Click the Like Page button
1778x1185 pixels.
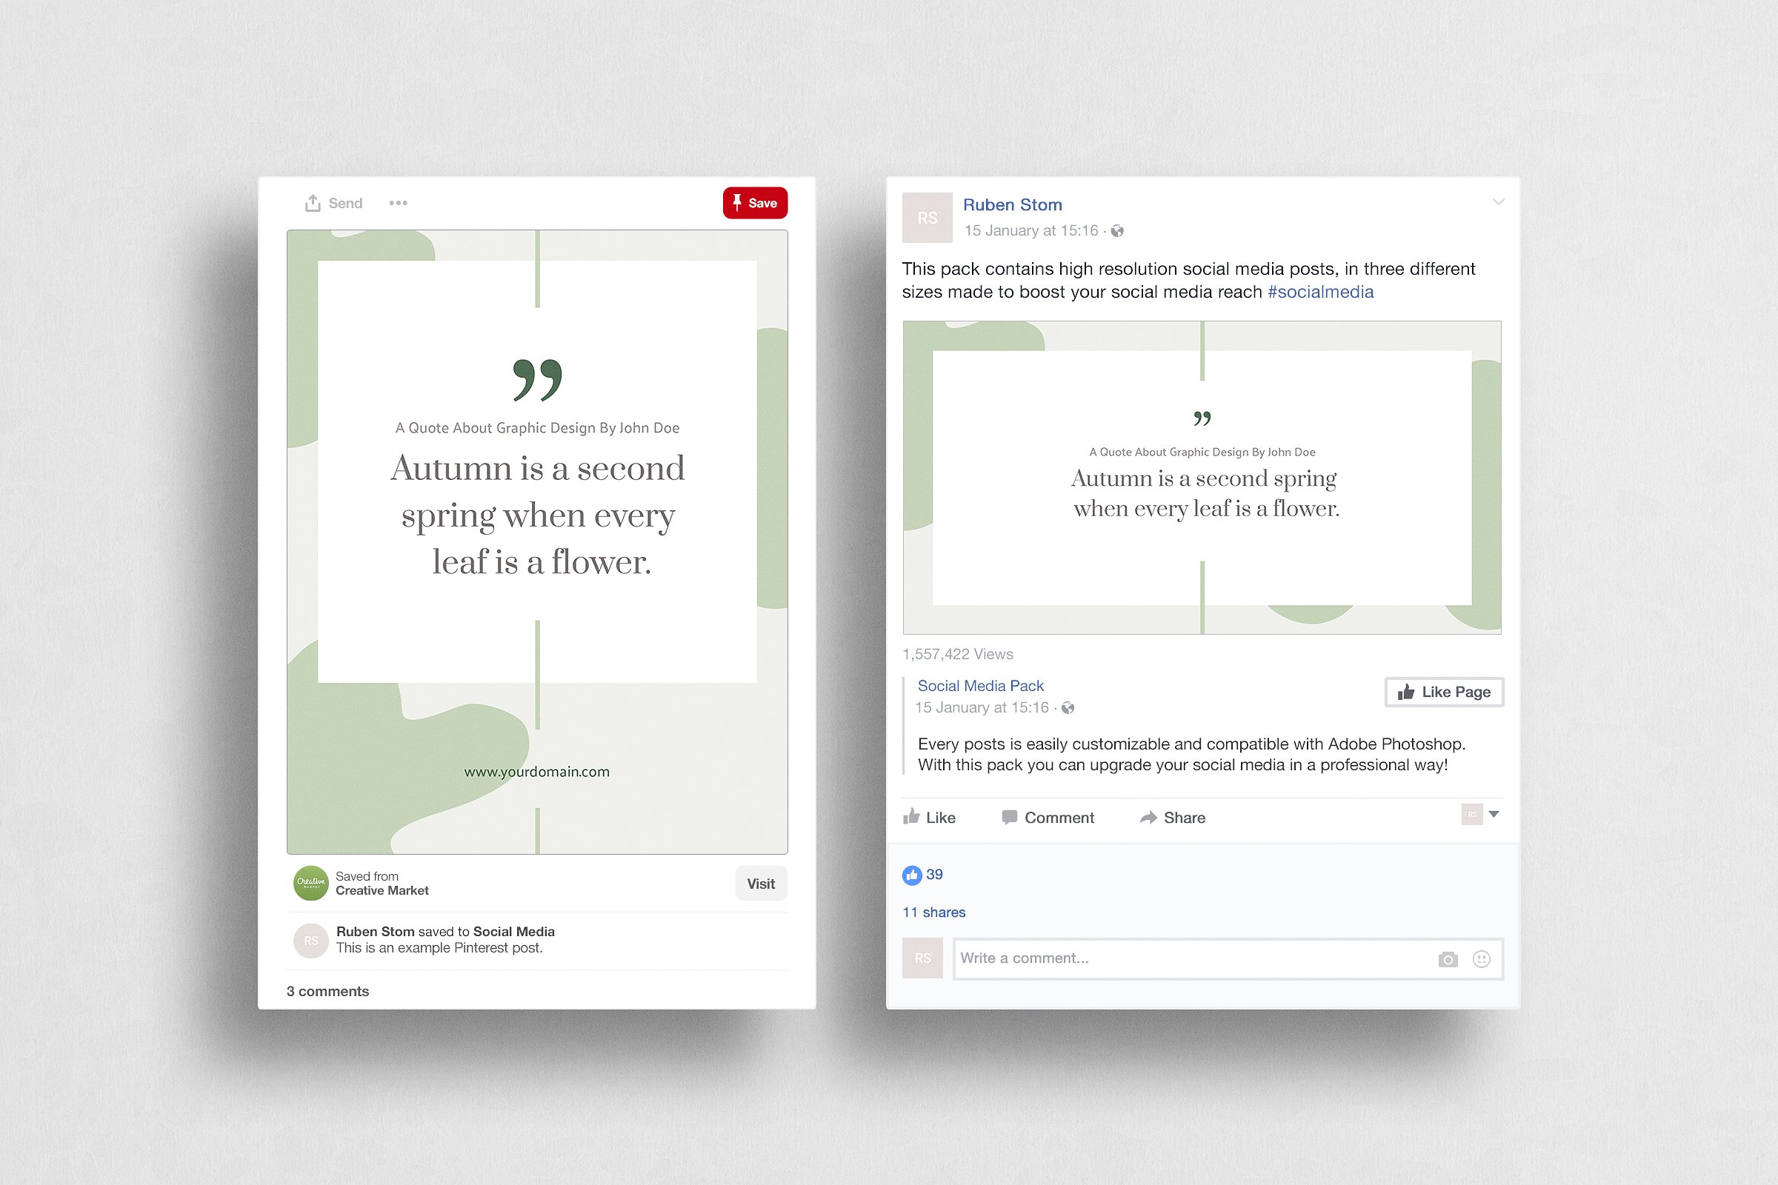click(x=1443, y=692)
